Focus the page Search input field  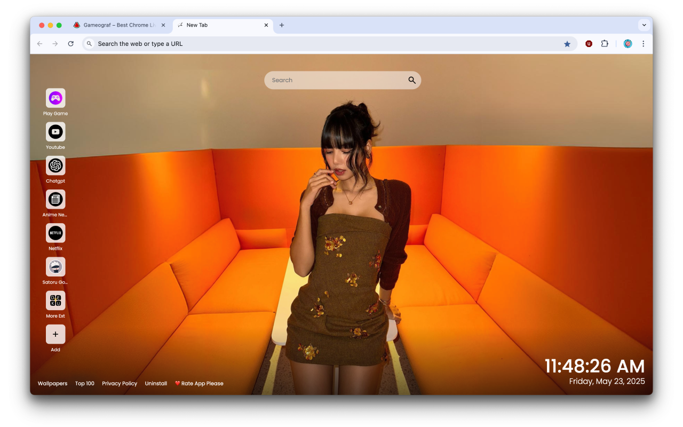[343, 80]
